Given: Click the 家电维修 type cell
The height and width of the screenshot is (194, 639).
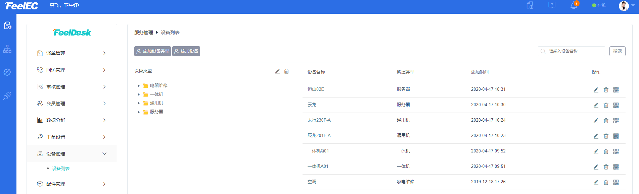Looking at the screenshot, I should [406, 182].
